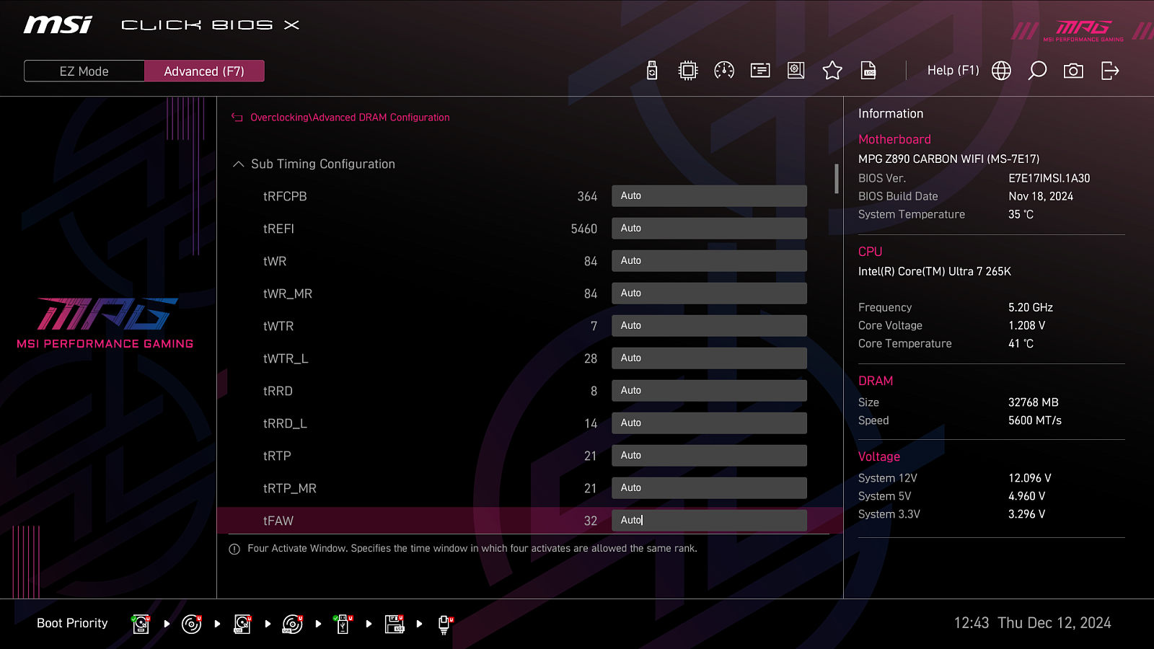Select the tWTR row label

278,326
